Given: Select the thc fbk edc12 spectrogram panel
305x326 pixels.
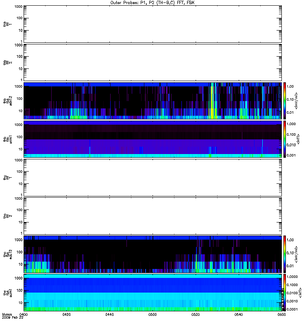Looking at the screenshot, I should tap(153, 254).
